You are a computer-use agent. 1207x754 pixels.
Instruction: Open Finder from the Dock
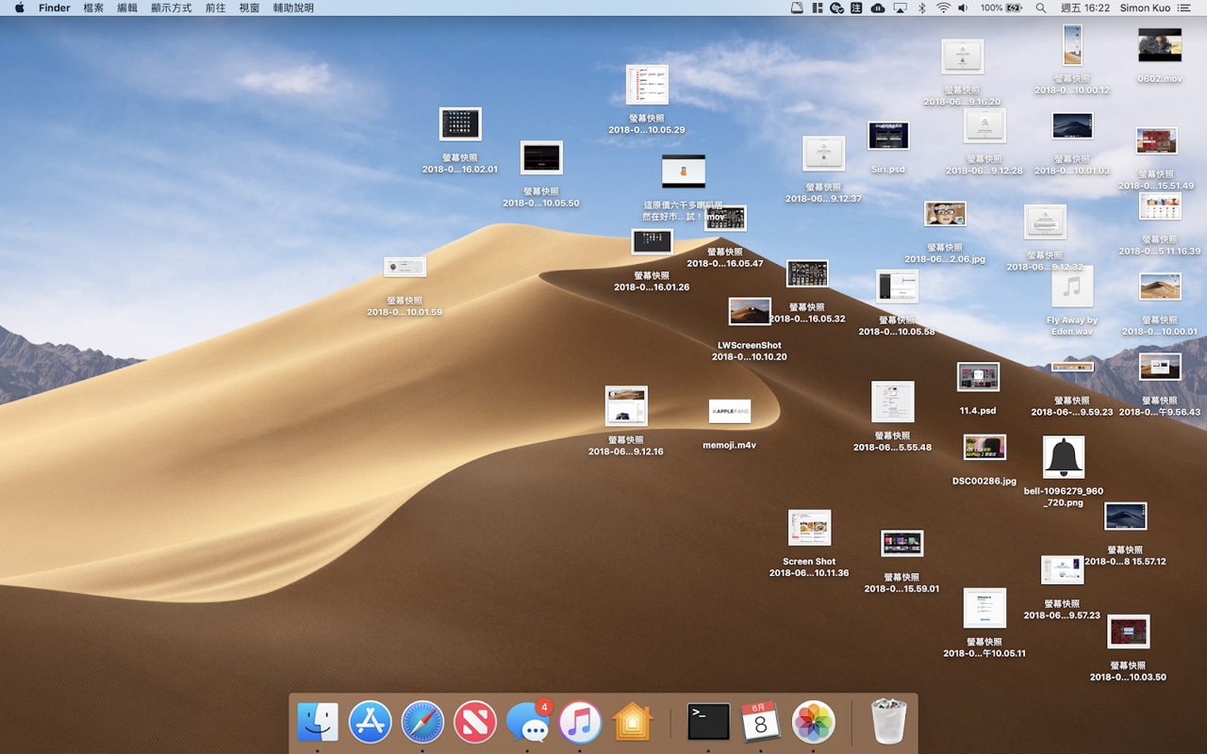click(318, 722)
